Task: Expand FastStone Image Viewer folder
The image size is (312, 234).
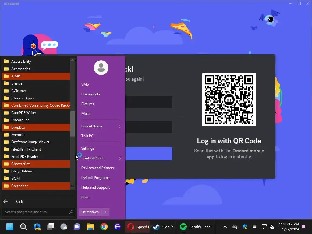Action: pyautogui.click(x=36, y=142)
